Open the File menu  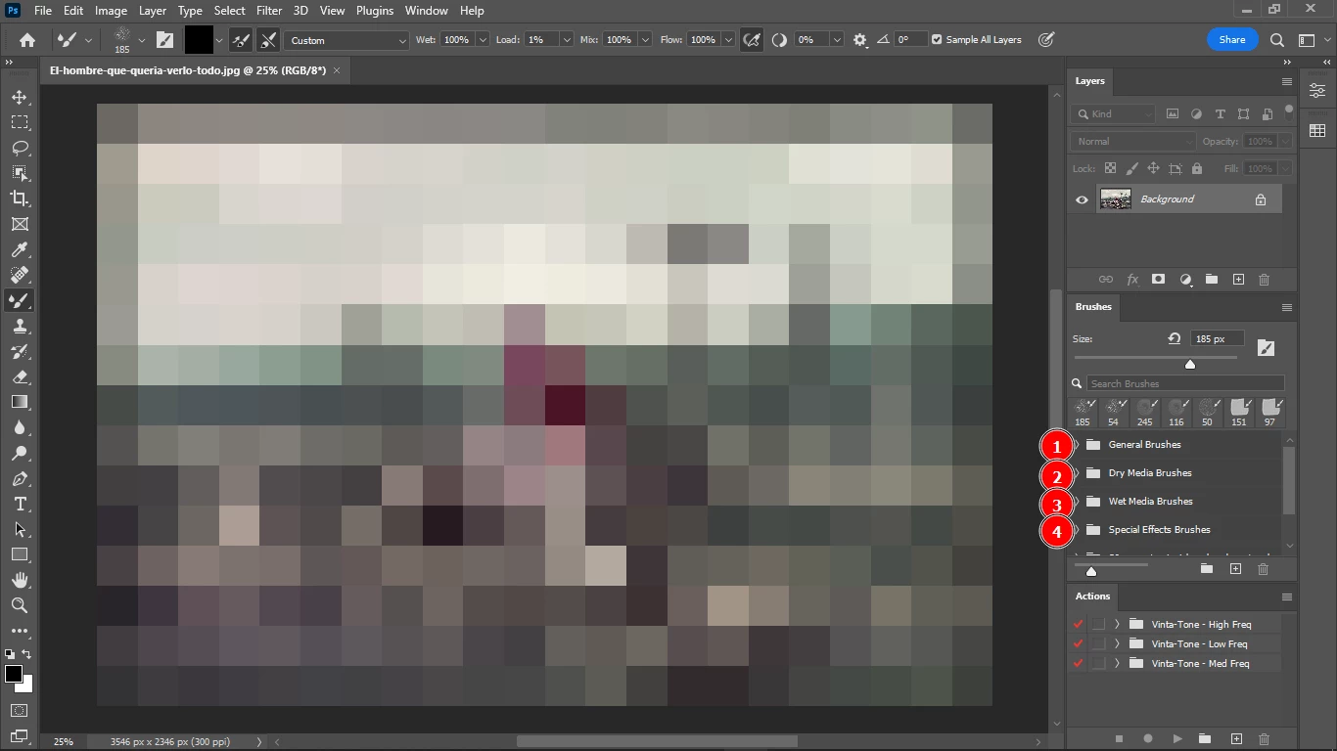[x=42, y=11]
